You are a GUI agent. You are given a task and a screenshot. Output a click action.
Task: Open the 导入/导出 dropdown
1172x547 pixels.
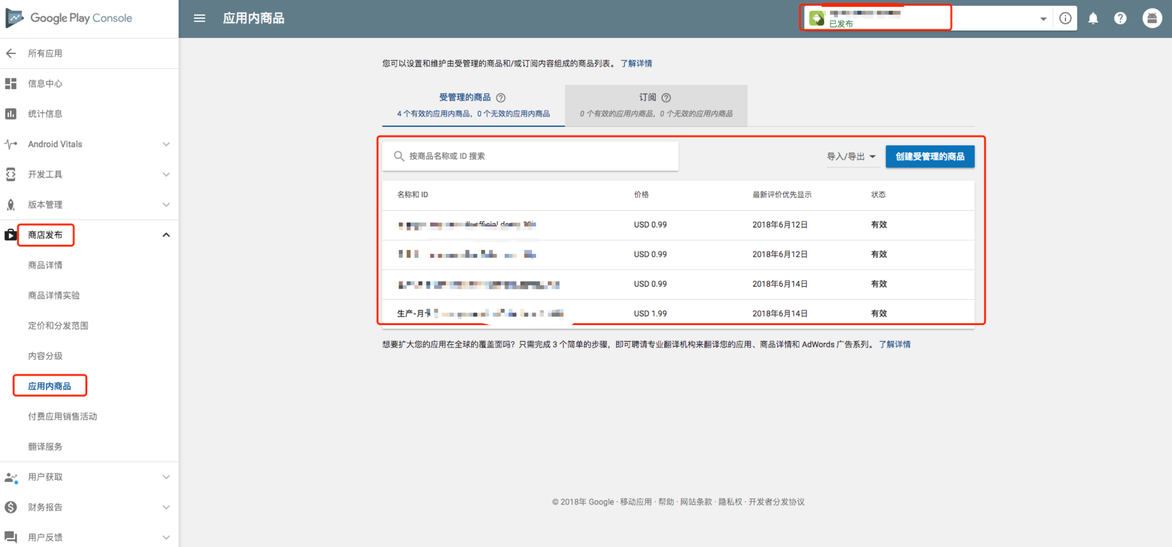point(851,156)
